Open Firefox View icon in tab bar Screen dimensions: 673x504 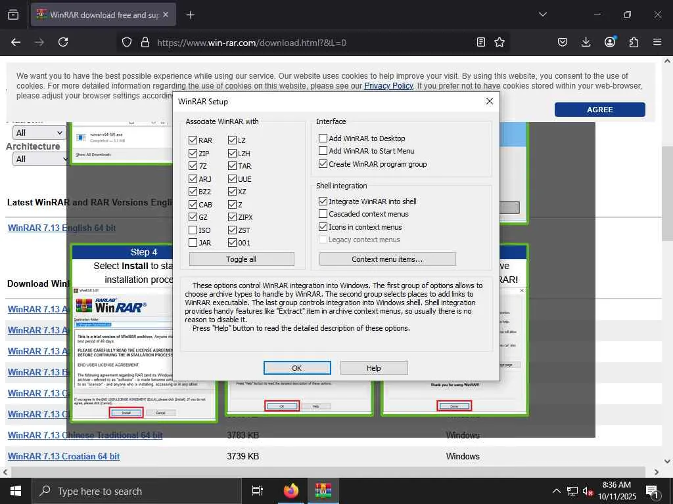[x=13, y=14]
